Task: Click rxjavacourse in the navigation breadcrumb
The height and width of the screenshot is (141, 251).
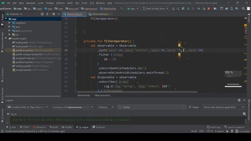Action: tap(89, 9)
